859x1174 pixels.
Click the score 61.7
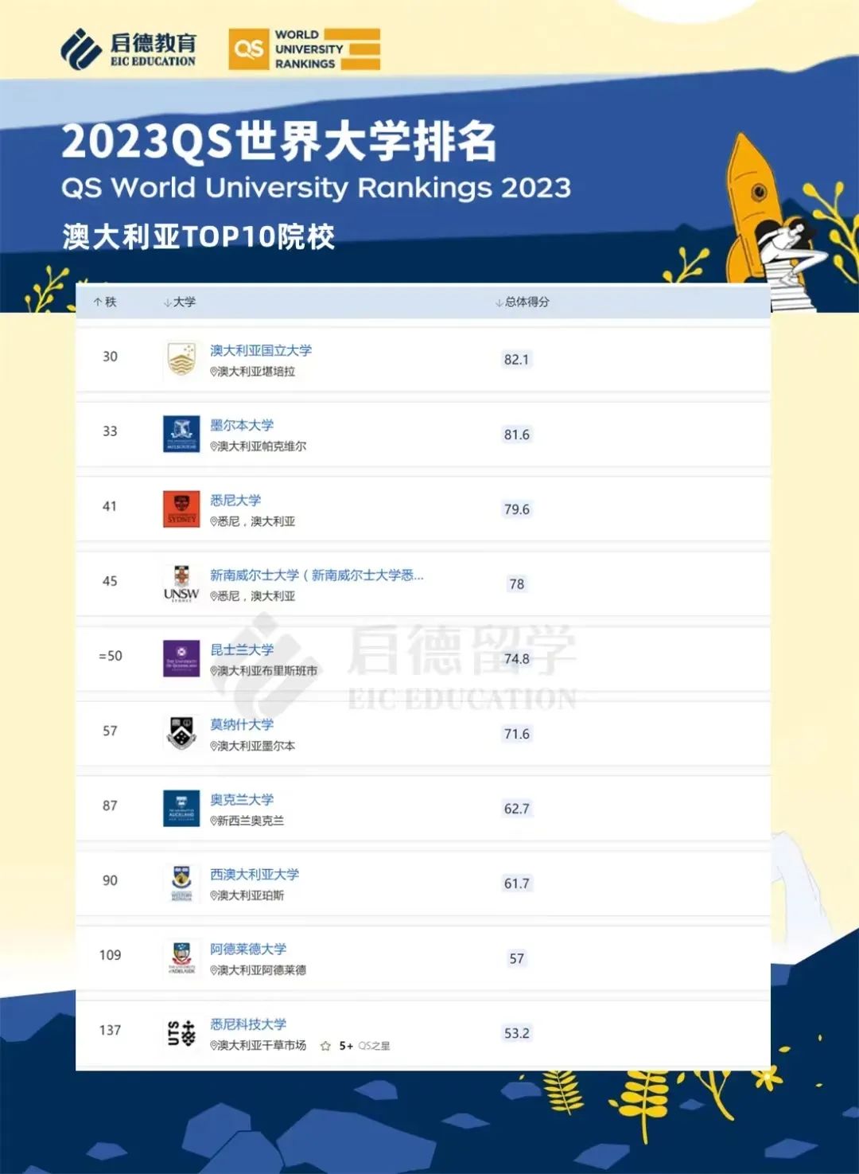516,883
